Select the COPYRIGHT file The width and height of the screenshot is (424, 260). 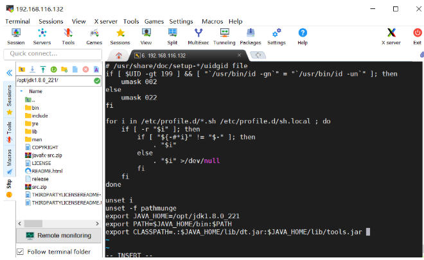pyautogui.click(x=42, y=147)
